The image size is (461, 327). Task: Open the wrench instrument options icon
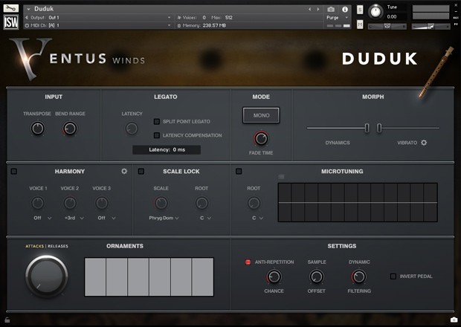11,8
